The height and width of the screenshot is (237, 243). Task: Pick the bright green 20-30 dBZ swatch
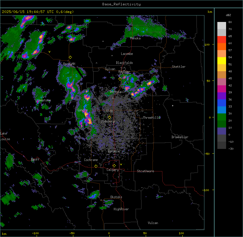[222, 117]
